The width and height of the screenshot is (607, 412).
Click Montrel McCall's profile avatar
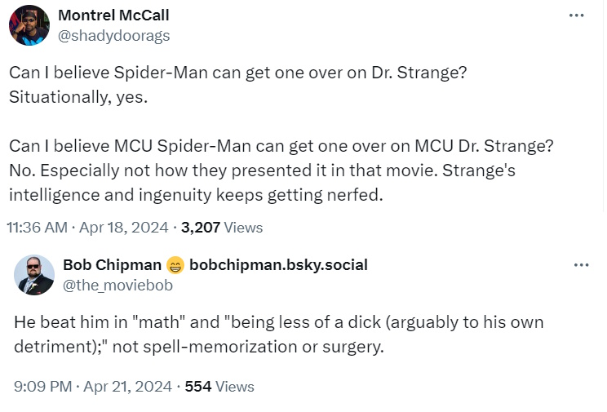pos(29,25)
